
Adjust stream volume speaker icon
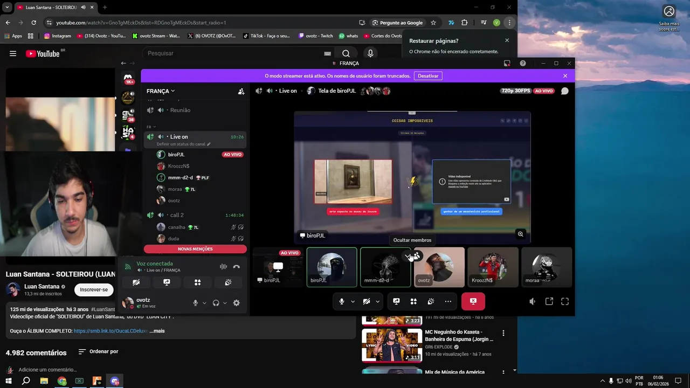(532, 302)
